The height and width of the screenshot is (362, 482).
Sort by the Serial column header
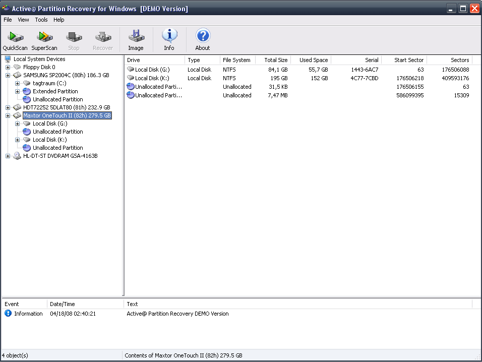tap(356, 60)
